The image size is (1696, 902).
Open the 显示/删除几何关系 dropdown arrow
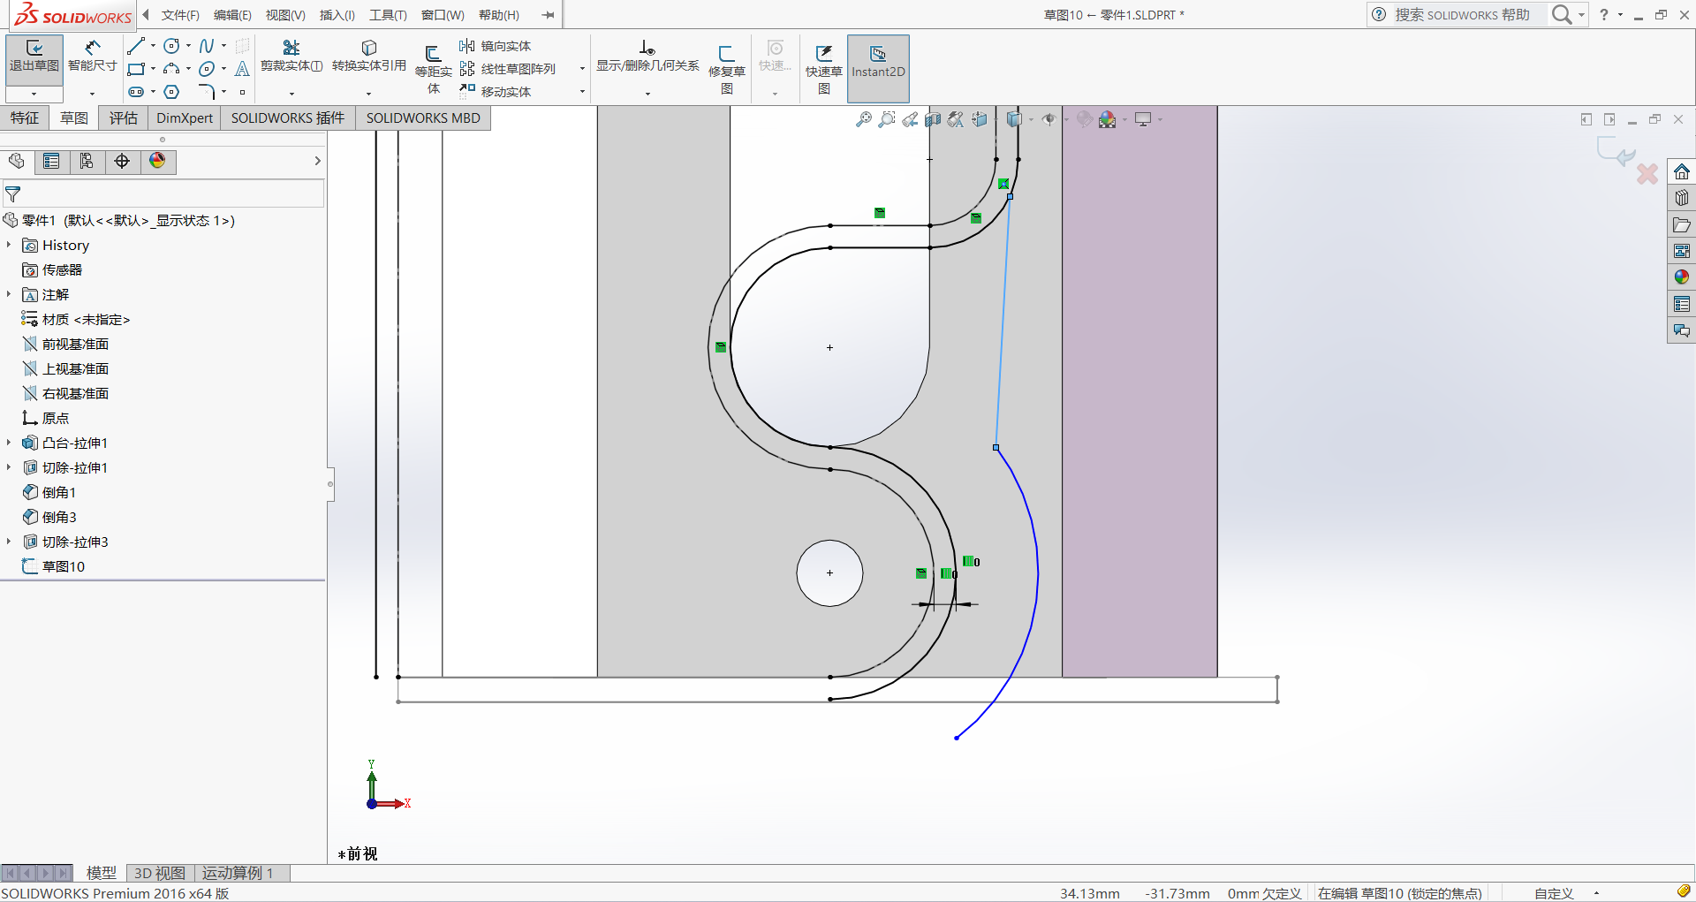[647, 94]
